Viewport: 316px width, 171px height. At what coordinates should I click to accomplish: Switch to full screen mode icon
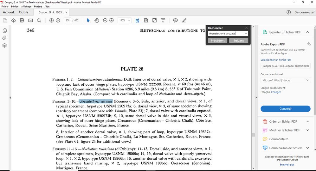tap(154, 20)
